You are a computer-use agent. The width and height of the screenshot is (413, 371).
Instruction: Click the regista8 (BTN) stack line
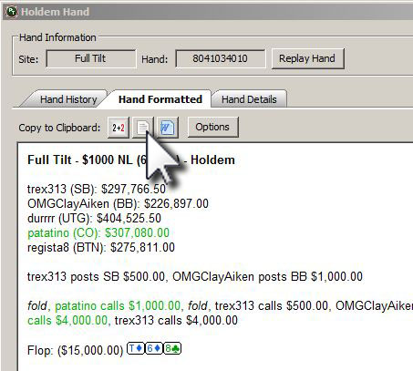pyautogui.click(x=101, y=248)
